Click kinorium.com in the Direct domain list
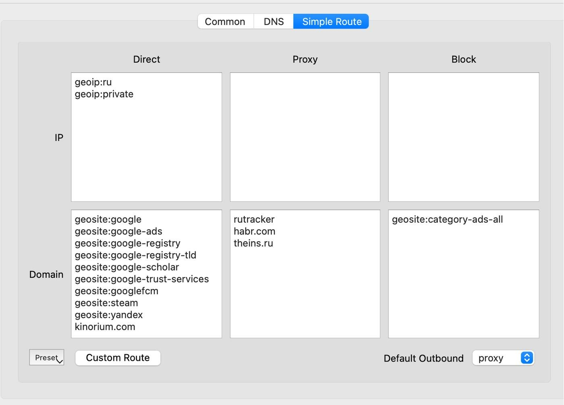This screenshot has height=405, width=564. [105, 327]
